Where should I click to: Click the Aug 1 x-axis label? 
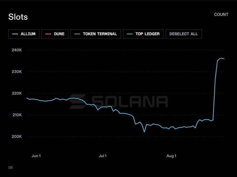(x=171, y=156)
